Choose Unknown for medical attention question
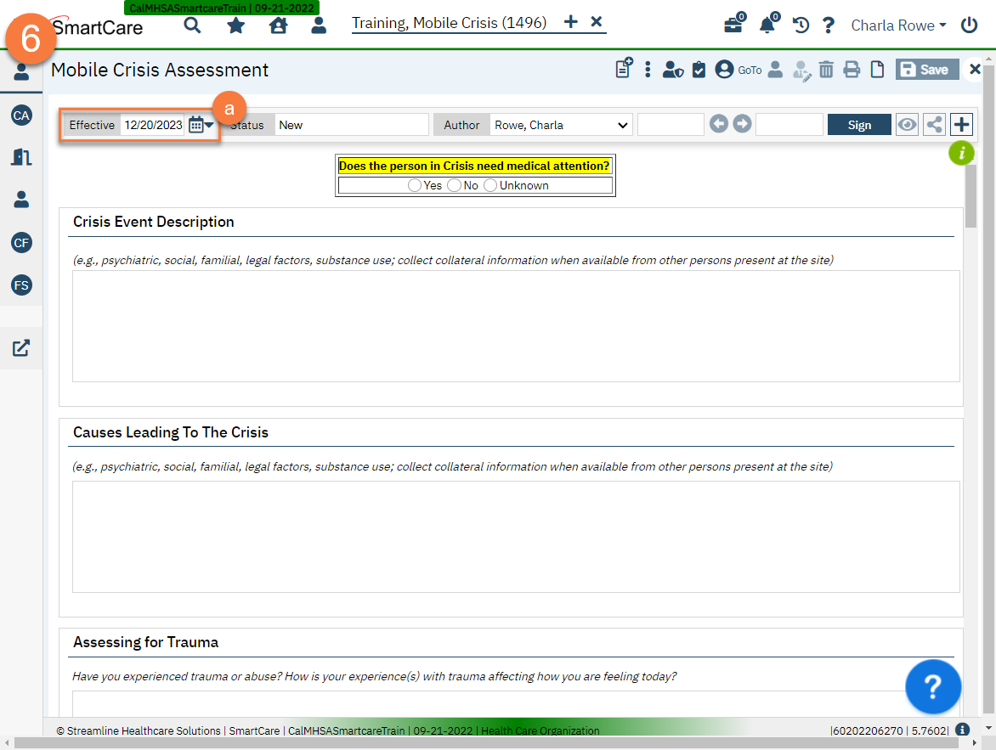 (x=490, y=184)
